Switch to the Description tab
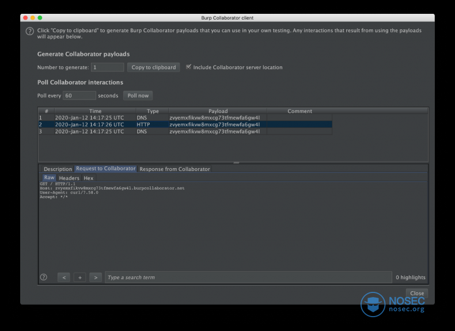The width and height of the screenshot is (455, 331). tap(58, 169)
